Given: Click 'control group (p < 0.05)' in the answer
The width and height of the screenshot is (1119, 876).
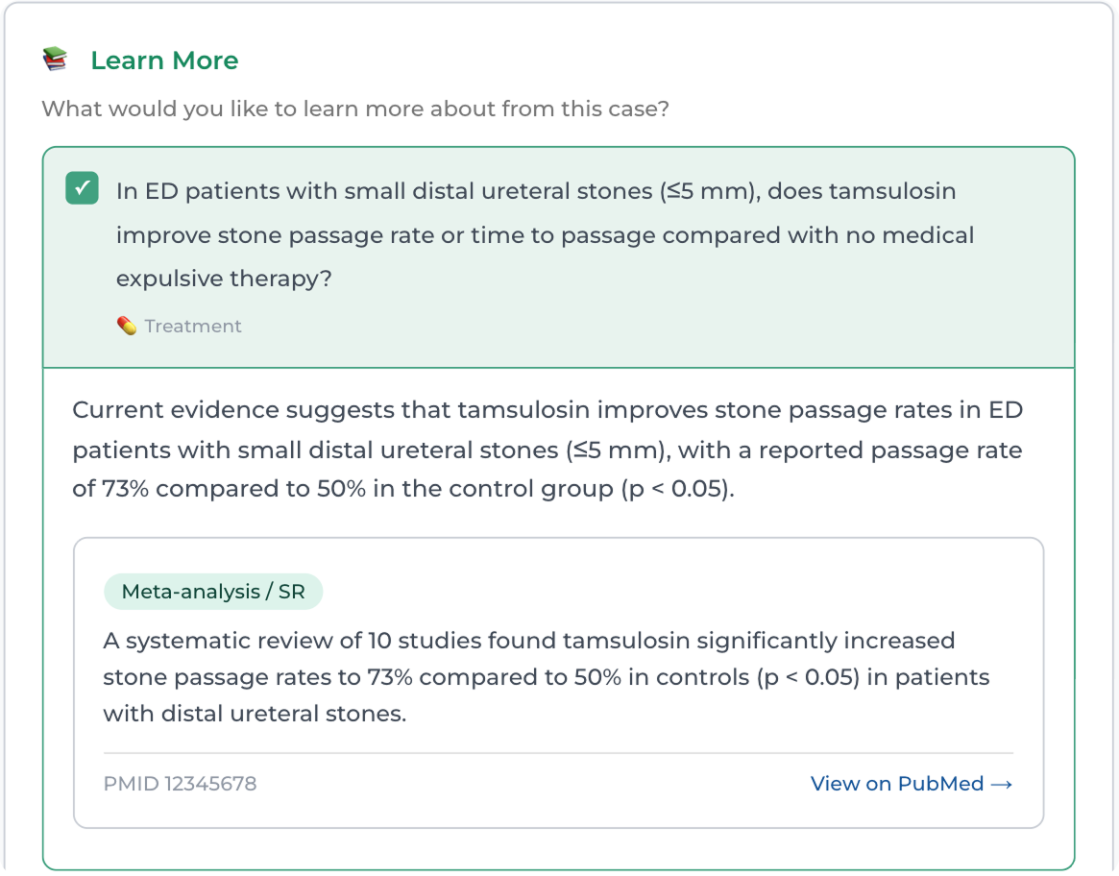Looking at the screenshot, I should [x=597, y=488].
